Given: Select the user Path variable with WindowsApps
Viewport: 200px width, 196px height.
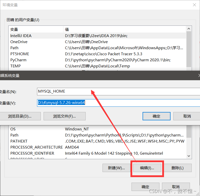Looking at the screenshot, I should (x=98, y=48).
